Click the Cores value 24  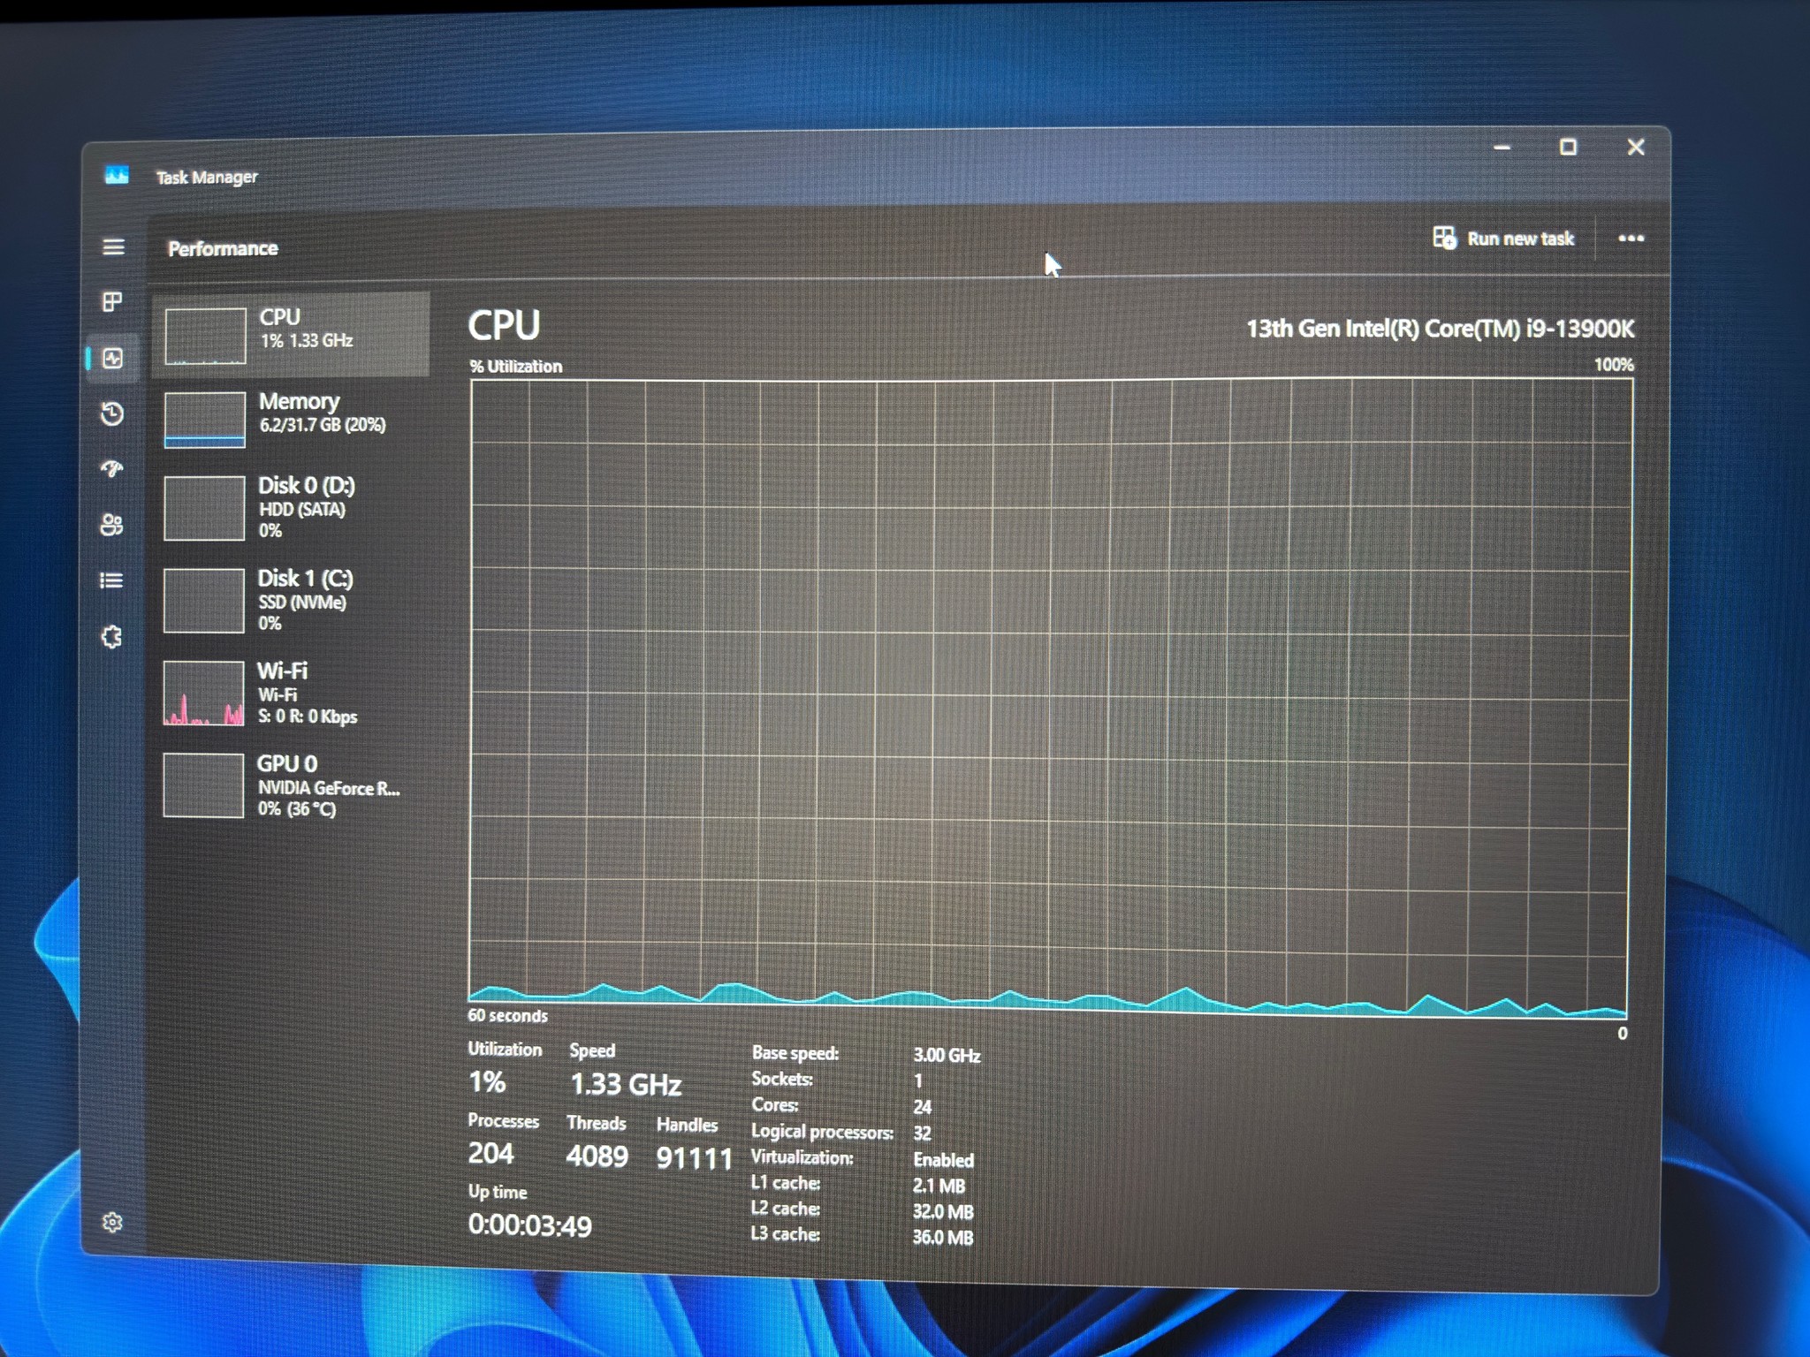point(922,1107)
